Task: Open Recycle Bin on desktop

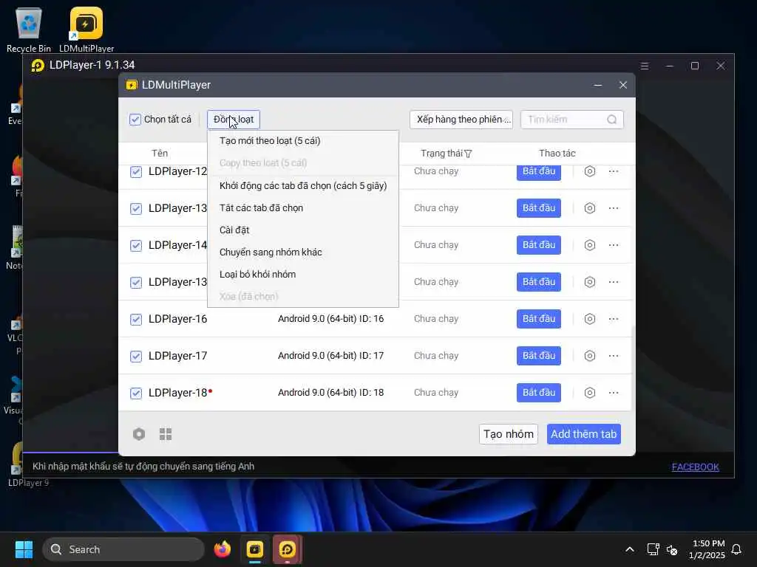Action: coord(29,29)
